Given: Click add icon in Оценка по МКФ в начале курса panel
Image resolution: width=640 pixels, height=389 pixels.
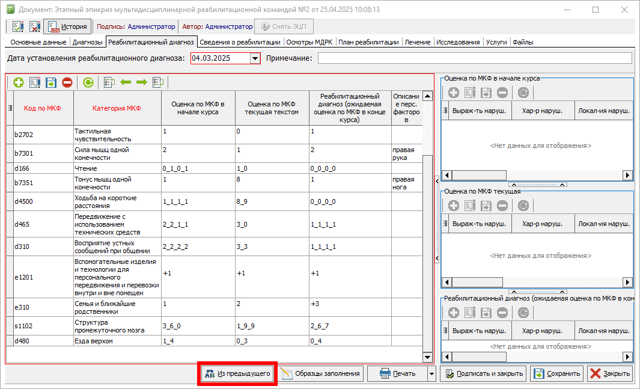Looking at the screenshot, I should 454,93.
